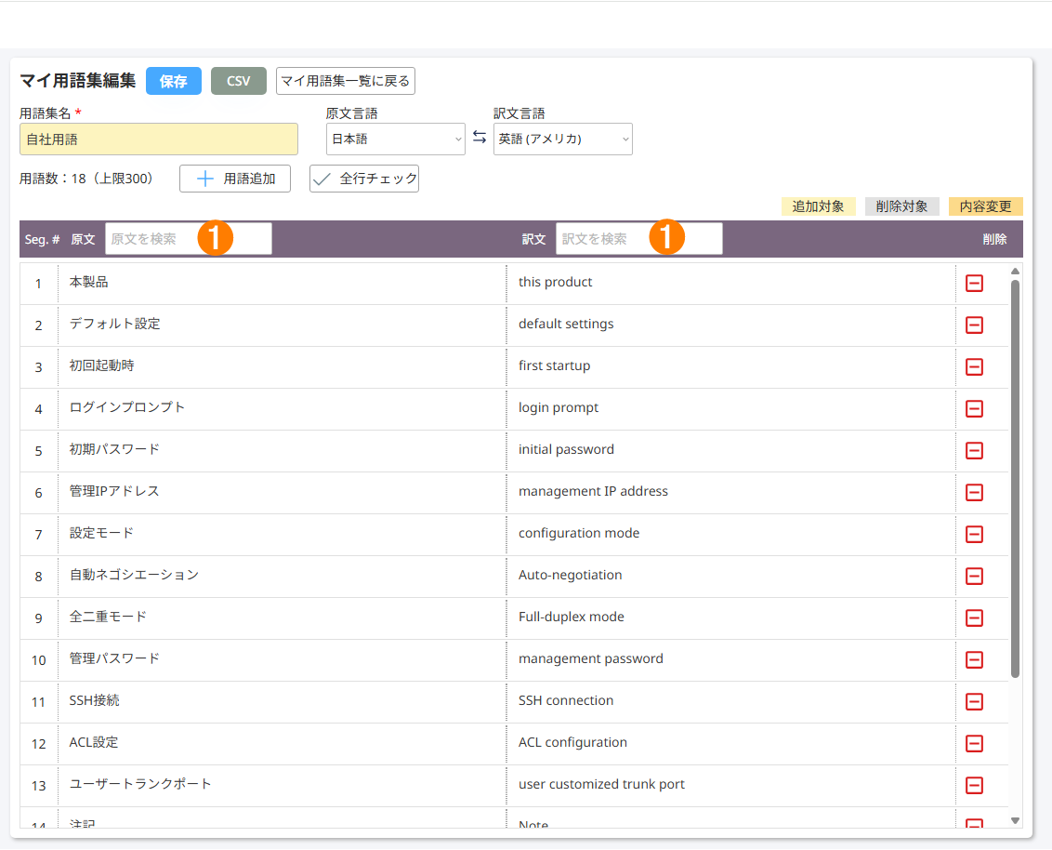This screenshot has width=1052, height=850.
Task: Delete the row for 本製品
Action: point(974,284)
